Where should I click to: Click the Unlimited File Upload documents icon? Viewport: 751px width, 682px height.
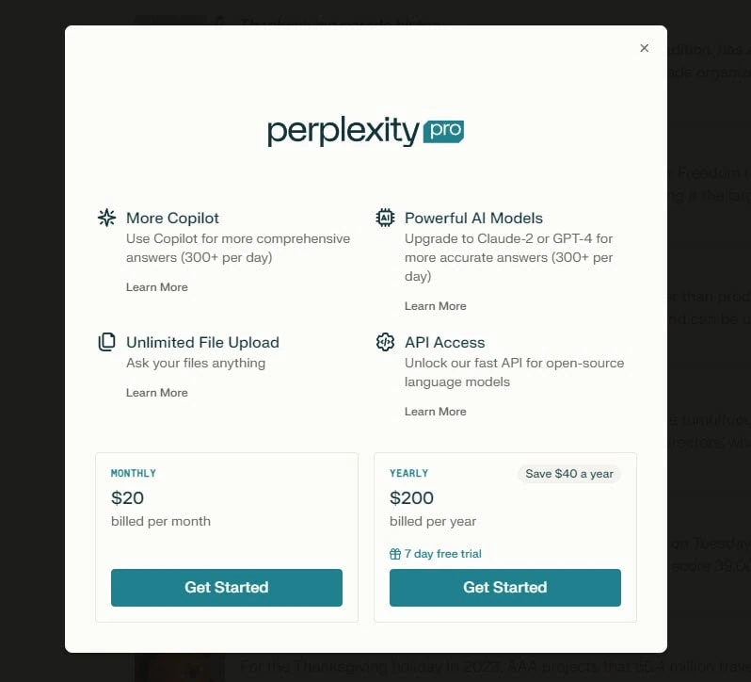point(106,342)
